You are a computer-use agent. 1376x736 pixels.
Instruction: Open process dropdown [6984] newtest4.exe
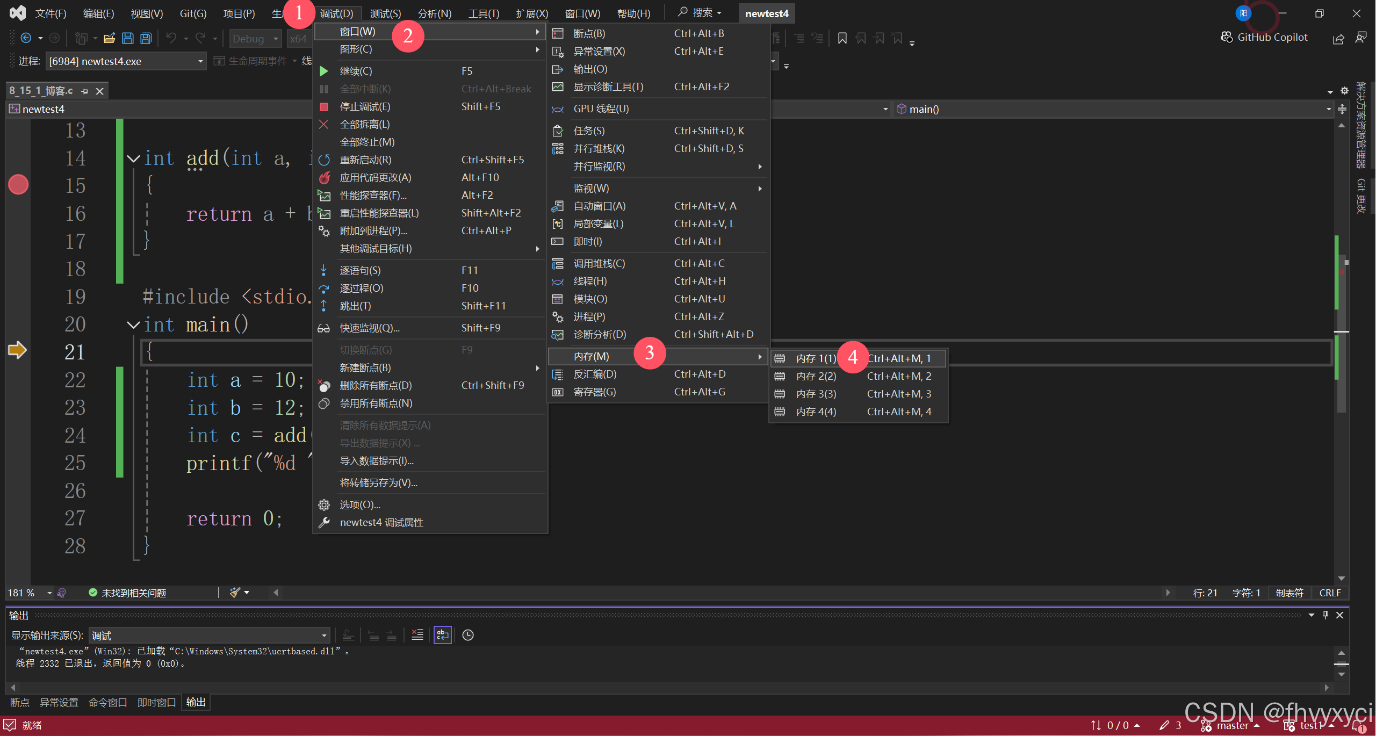[126, 61]
